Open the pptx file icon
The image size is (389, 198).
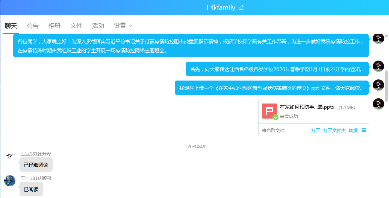tap(269, 111)
